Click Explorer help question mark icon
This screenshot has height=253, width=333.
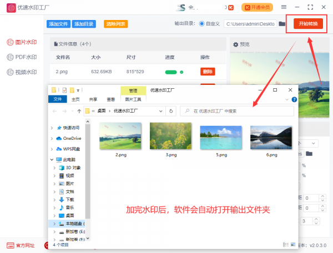coord(294,99)
